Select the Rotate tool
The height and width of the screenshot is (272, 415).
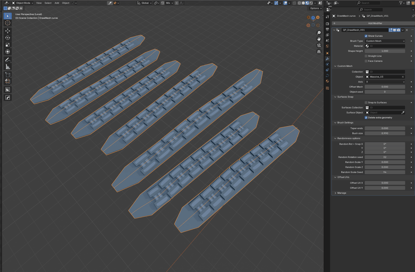point(8,38)
